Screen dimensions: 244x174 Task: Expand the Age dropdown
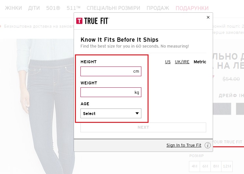tap(111, 113)
